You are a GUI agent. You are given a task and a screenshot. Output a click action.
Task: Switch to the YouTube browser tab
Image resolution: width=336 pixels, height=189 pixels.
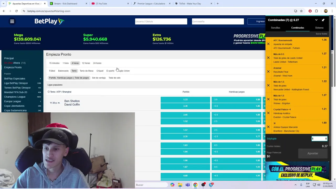(x=110, y=4)
